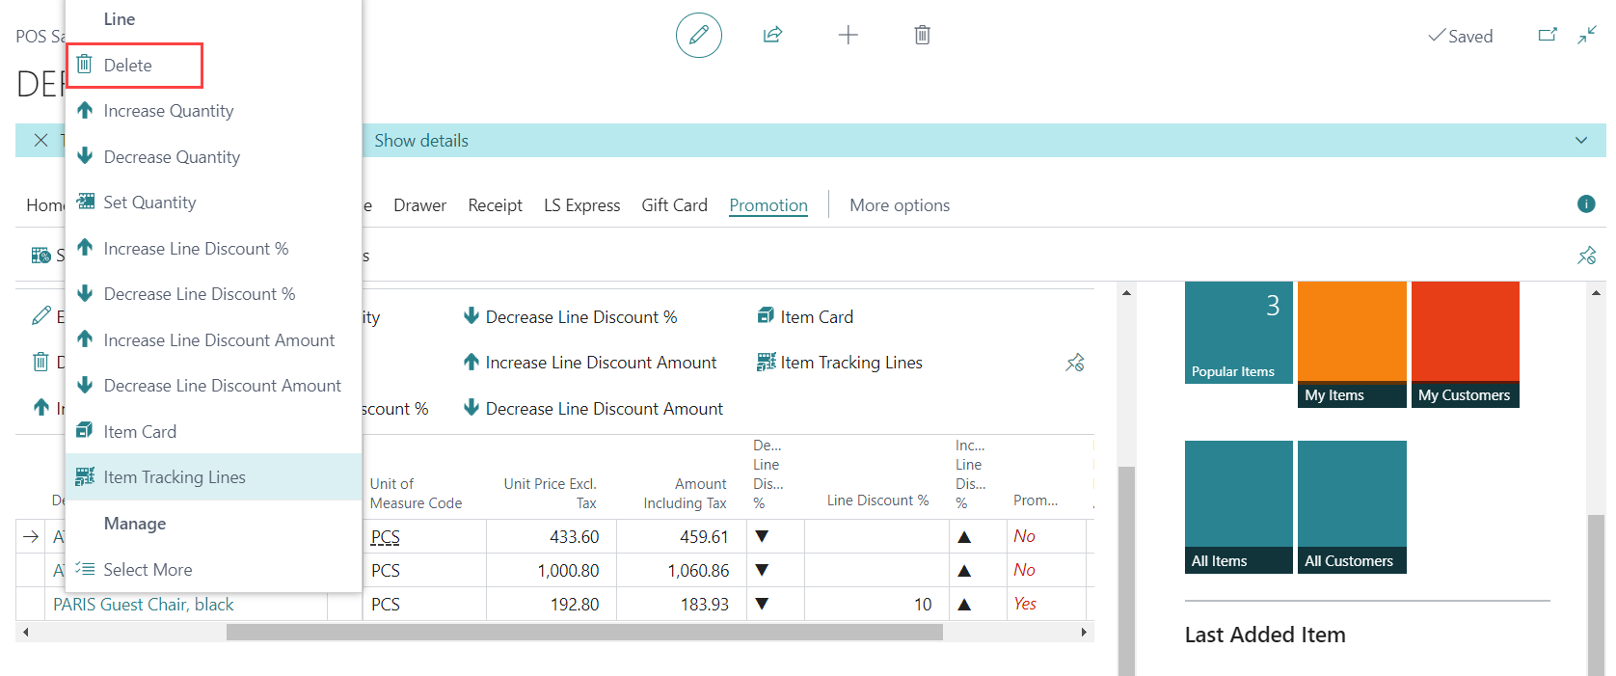Click table scroll right arrow
Viewport: 1616px width, 676px height.
pyautogui.click(x=1084, y=633)
